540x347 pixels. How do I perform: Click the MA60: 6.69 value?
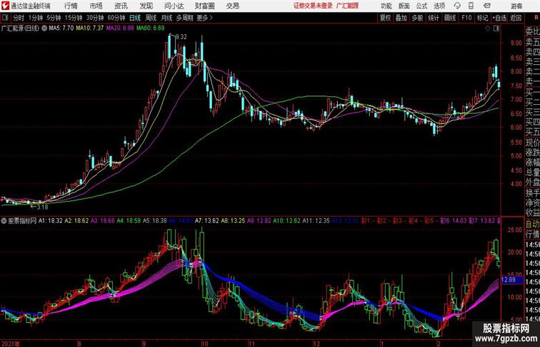pos(151,29)
